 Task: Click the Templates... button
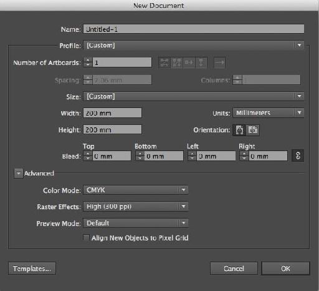(32, 269)
